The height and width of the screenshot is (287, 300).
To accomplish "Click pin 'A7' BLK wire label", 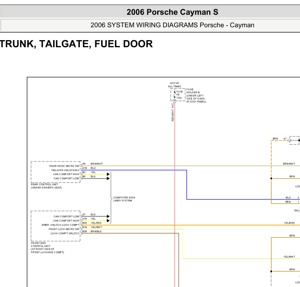I will 89,215.
